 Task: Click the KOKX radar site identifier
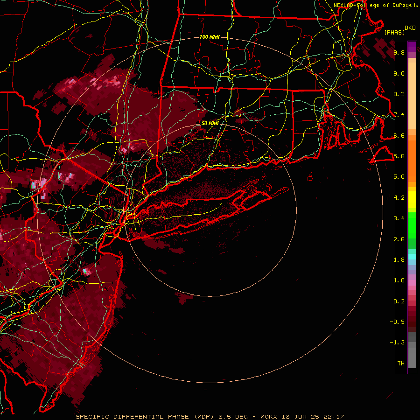coord(269,417)
